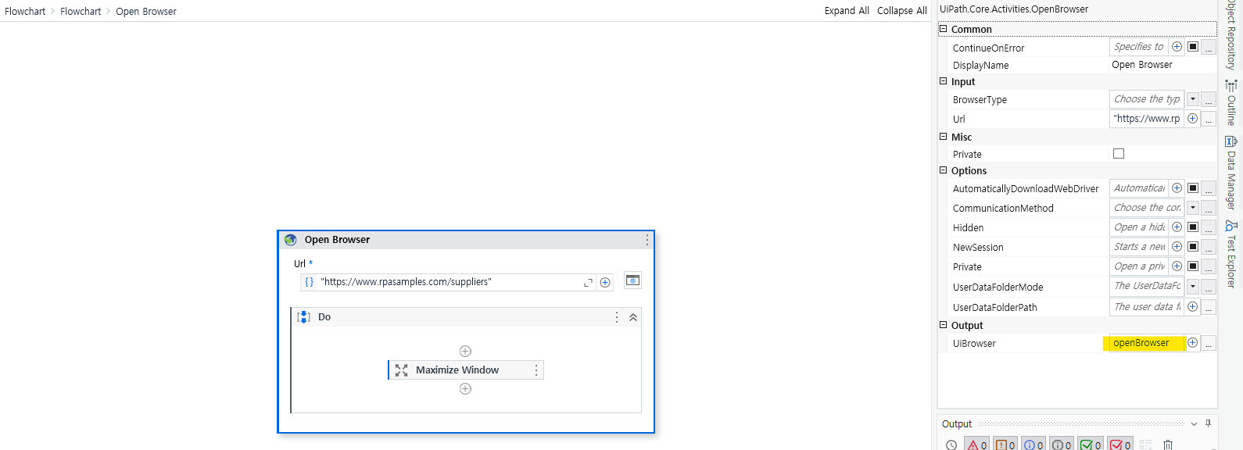Click the Do sequence icon
Screen dimensions: 1243x450
click(304, 317)
